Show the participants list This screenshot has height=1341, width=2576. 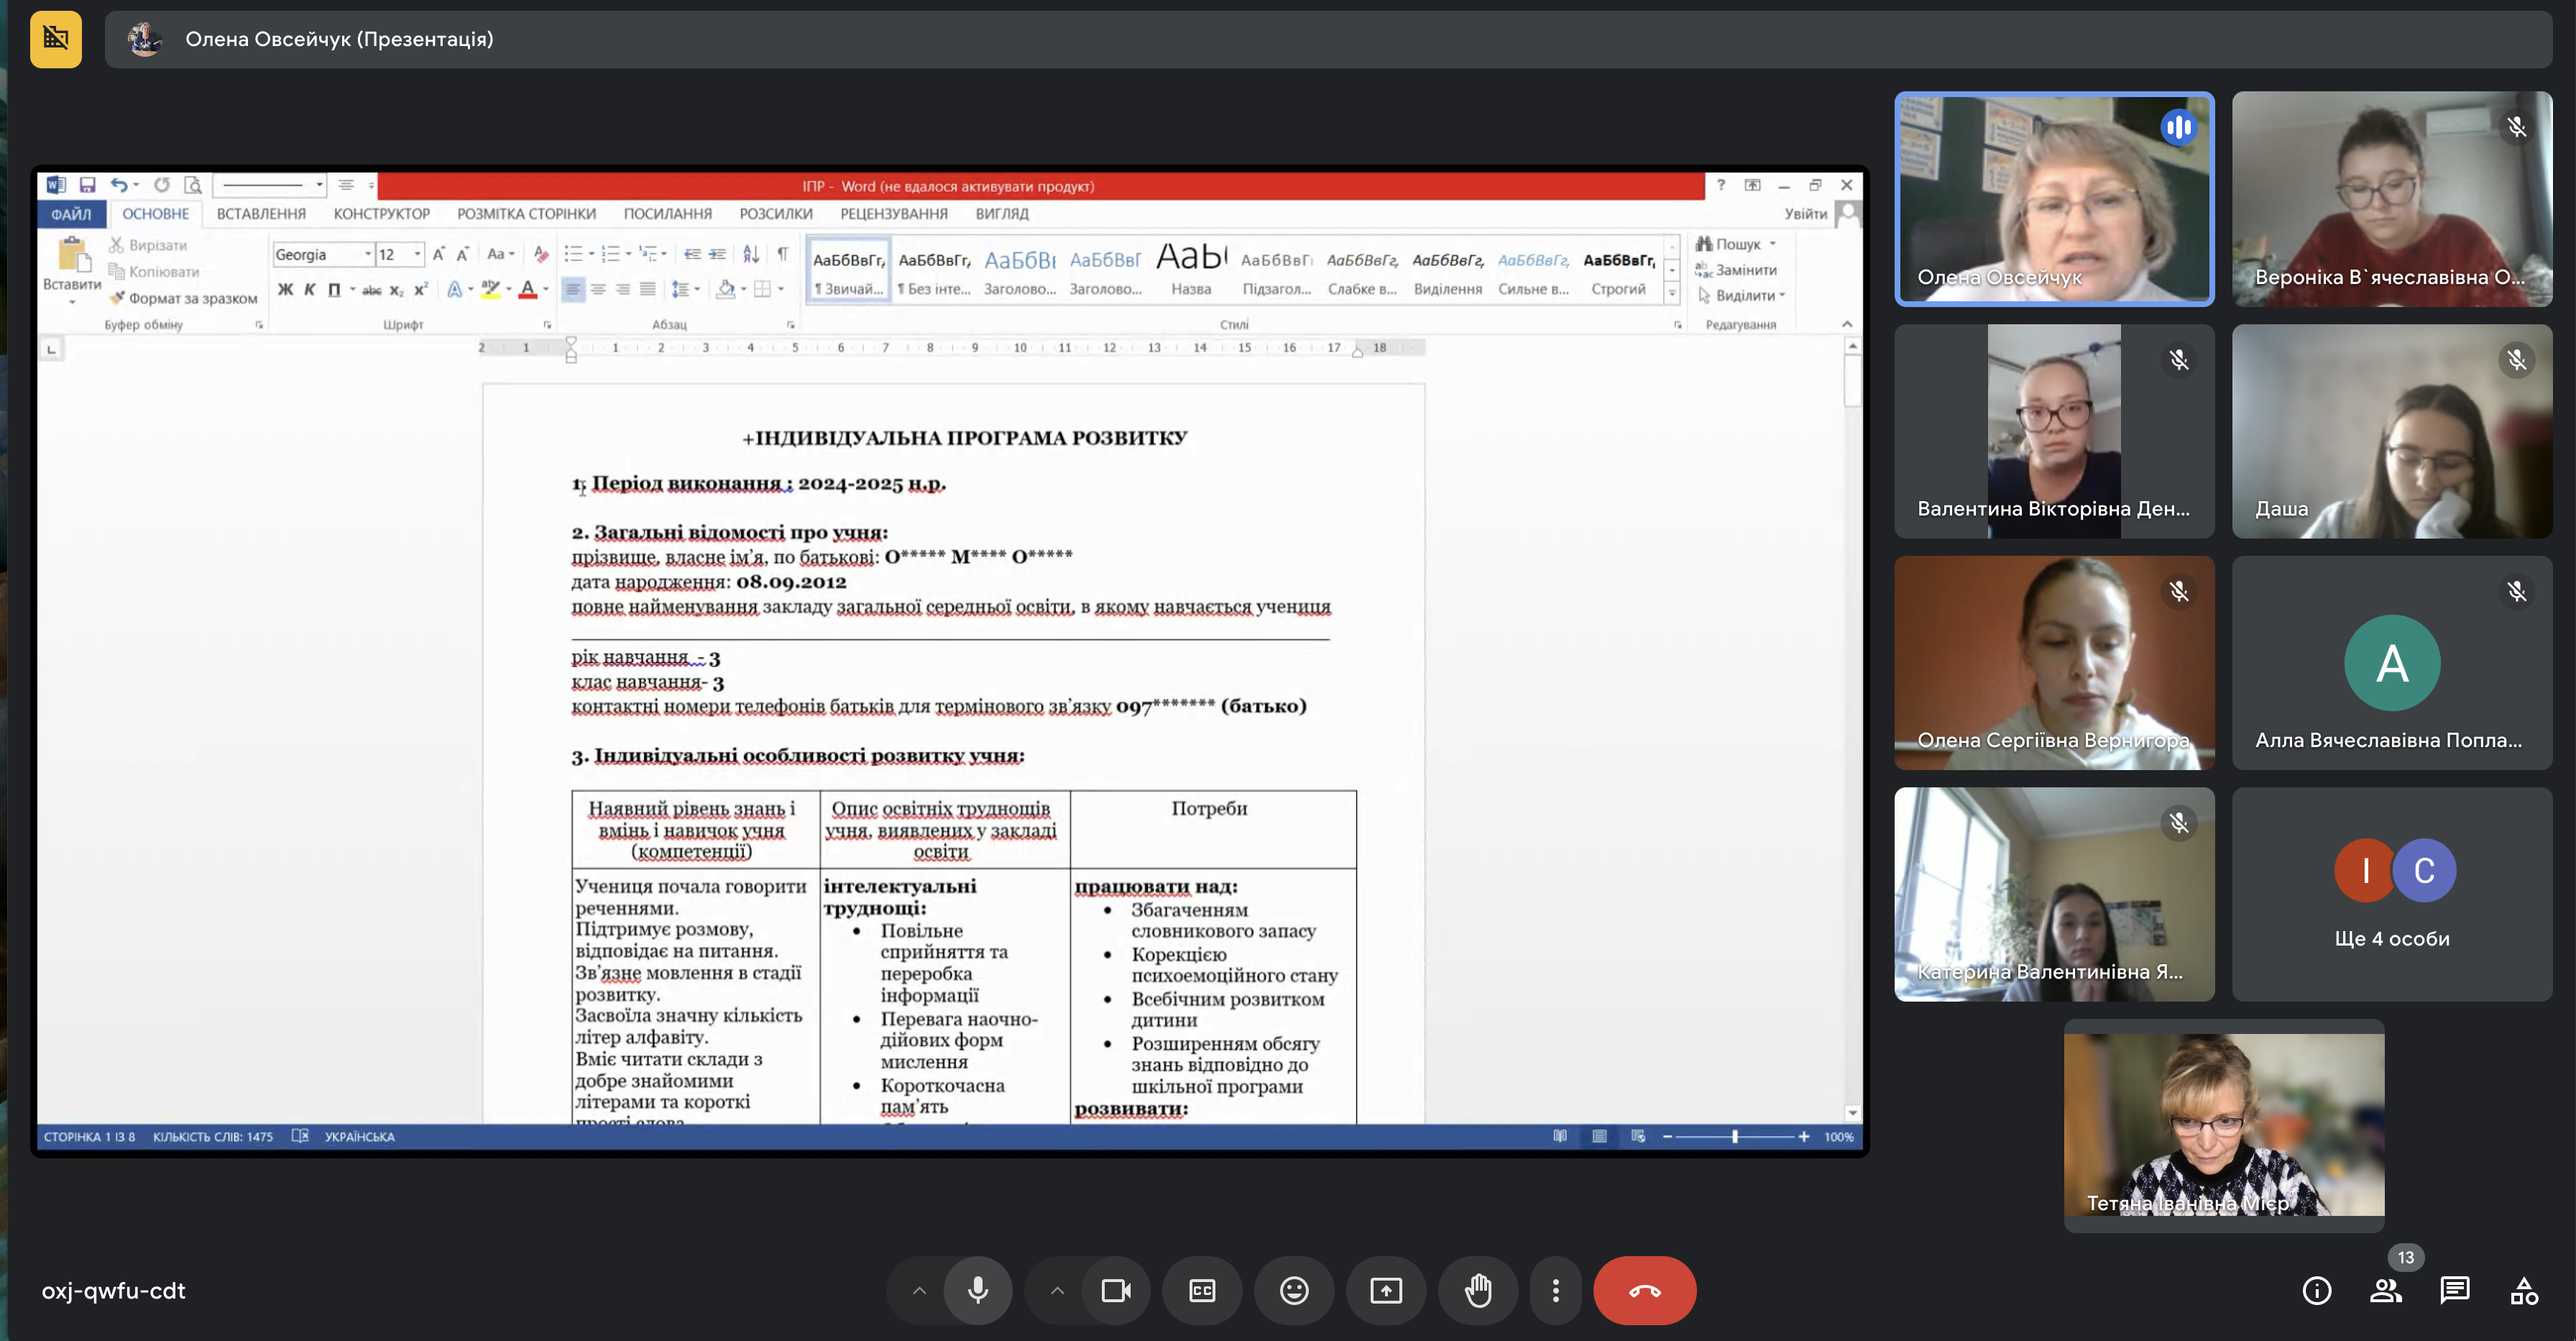(2386, 1291)
